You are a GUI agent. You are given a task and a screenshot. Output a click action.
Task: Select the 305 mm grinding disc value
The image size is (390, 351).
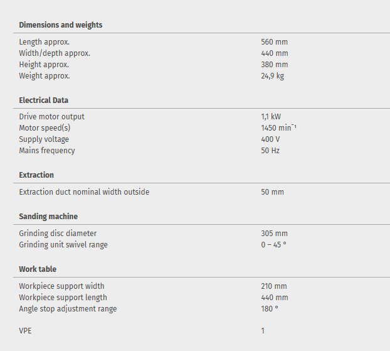pos(274,234)
